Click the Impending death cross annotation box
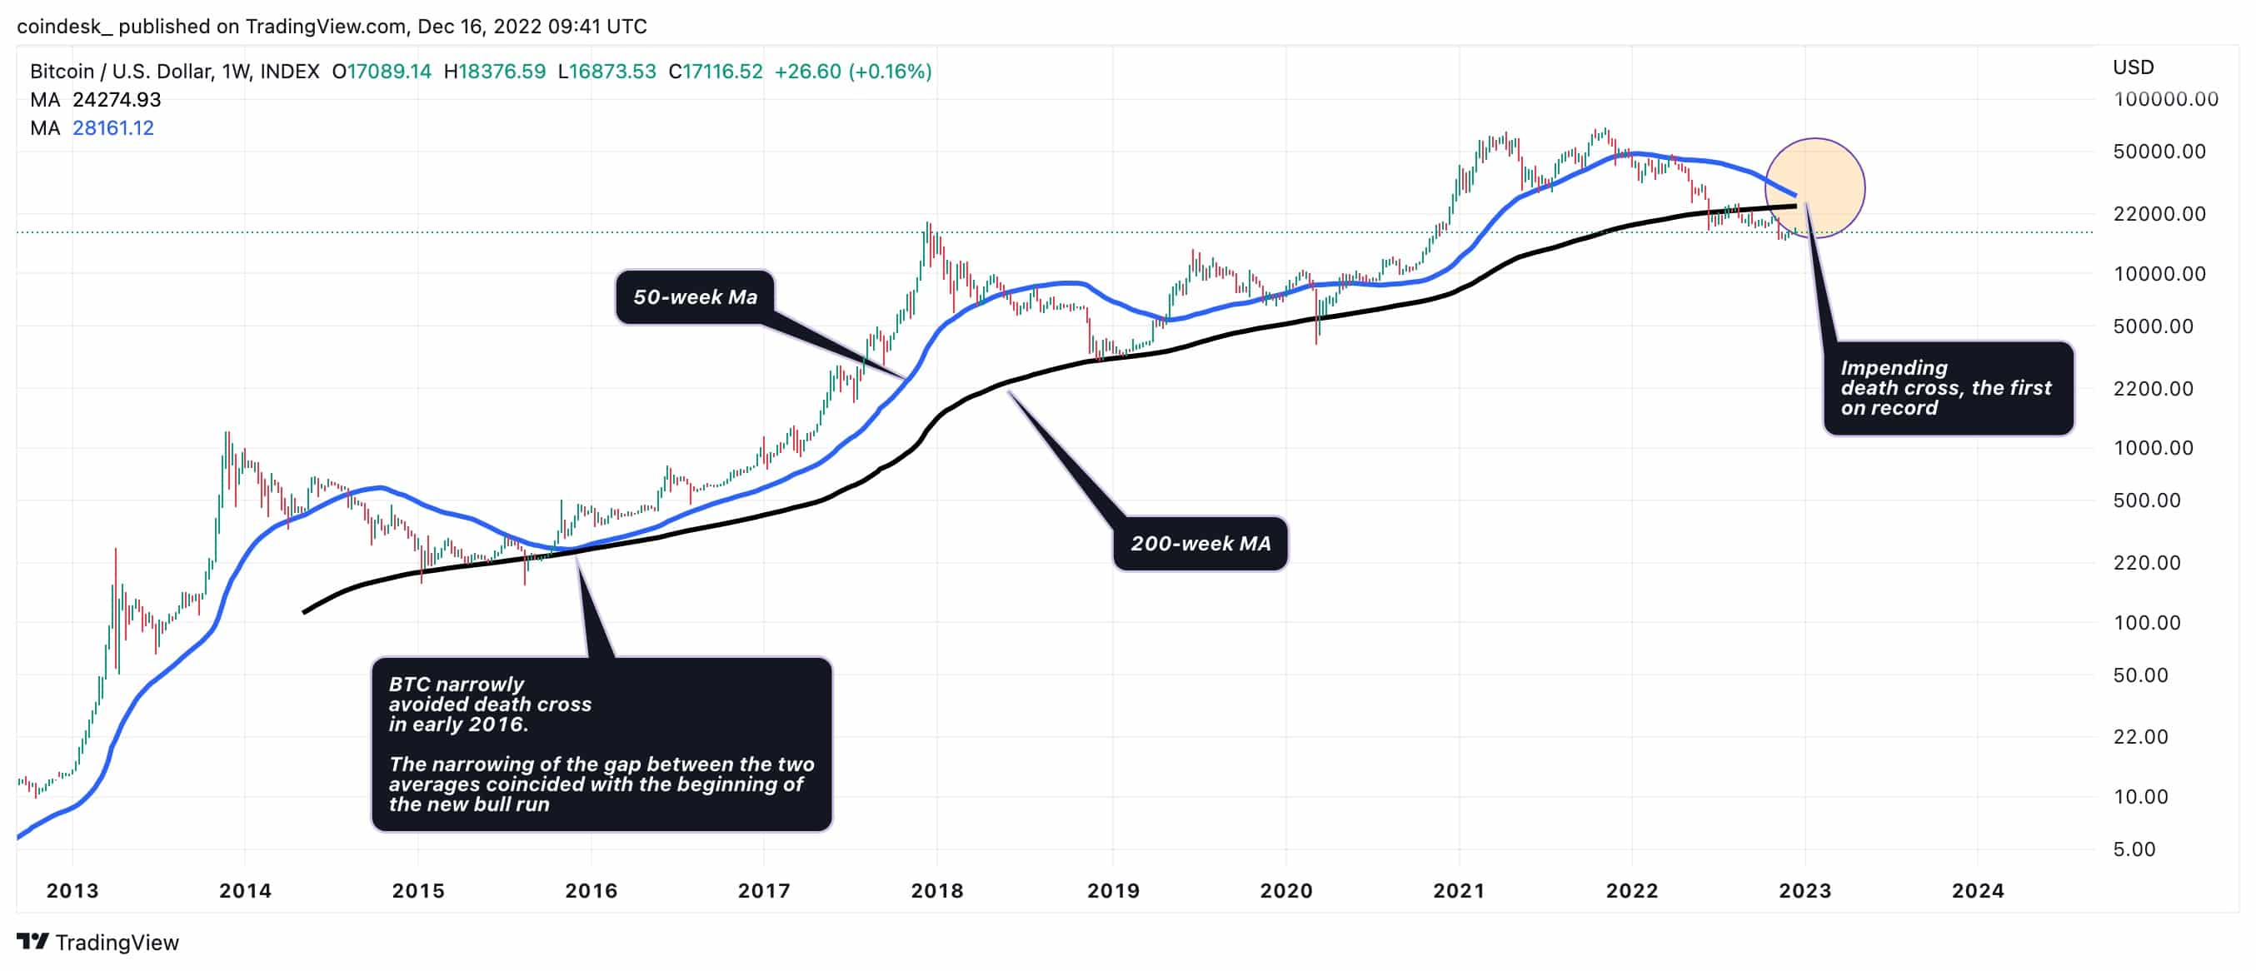2256x971 pixels. pyautogui.click(x=1949, y=388)
